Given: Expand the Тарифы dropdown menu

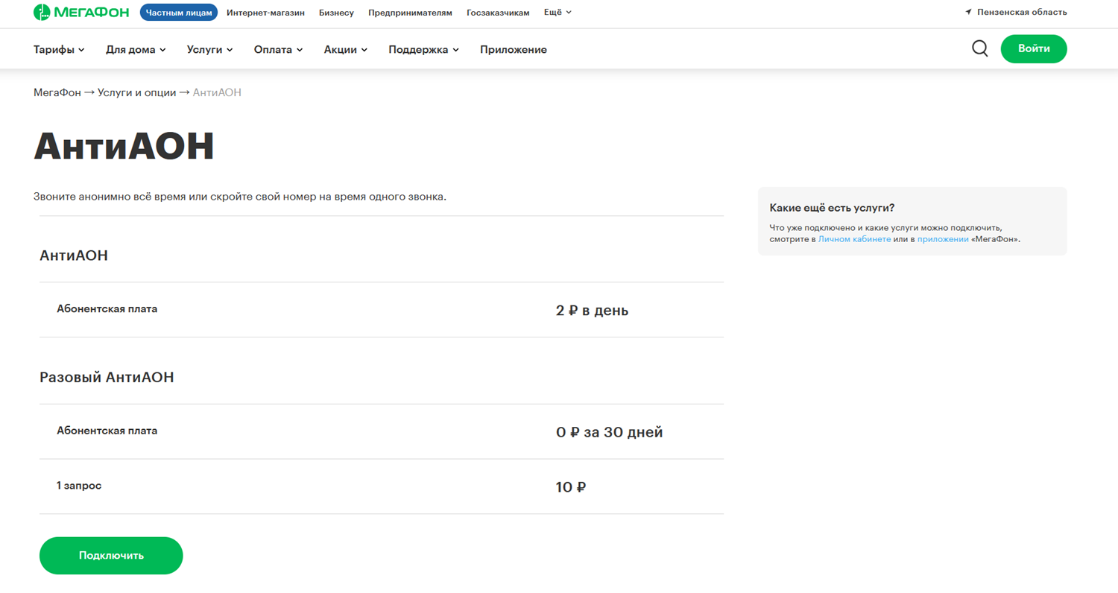Looking at the screenshot, I should 59,50.
